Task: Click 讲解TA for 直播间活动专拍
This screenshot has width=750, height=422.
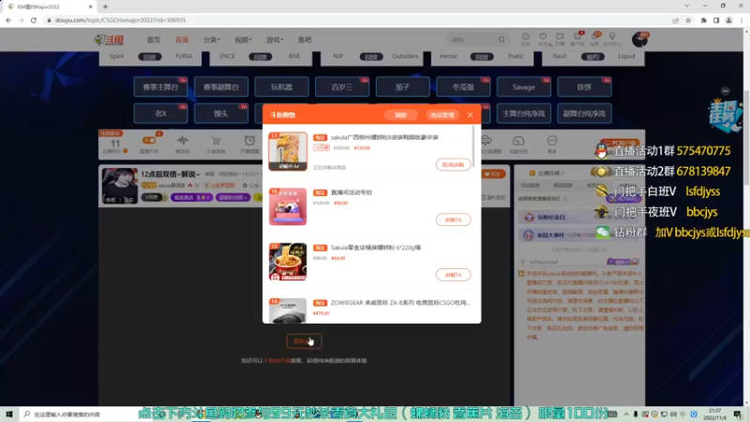Action: tap(453, 219)
